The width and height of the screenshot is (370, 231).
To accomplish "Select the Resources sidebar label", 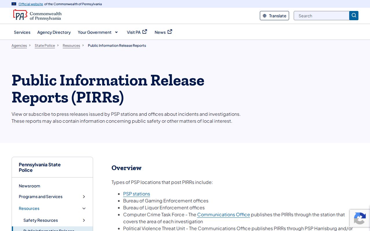I will 29,208.
